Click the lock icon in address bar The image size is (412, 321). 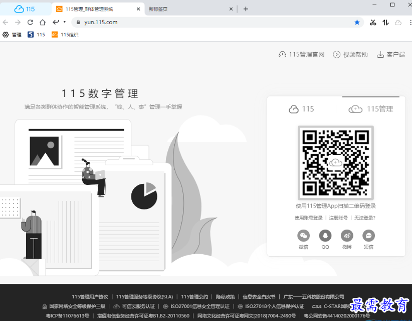pyautogui.click(x=78, y=23)
